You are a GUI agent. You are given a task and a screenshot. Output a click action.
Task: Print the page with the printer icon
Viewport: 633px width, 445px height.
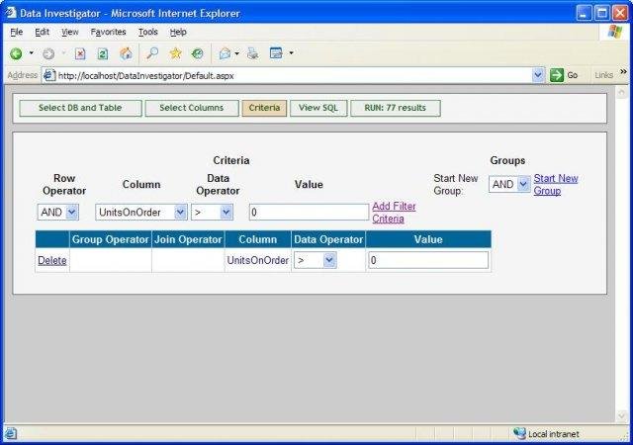coord(253,53)
